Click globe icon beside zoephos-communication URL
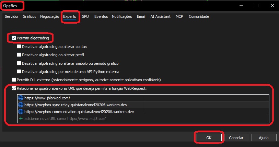The height and width of the screenshot is (147, 279). (x=21, y=112)
